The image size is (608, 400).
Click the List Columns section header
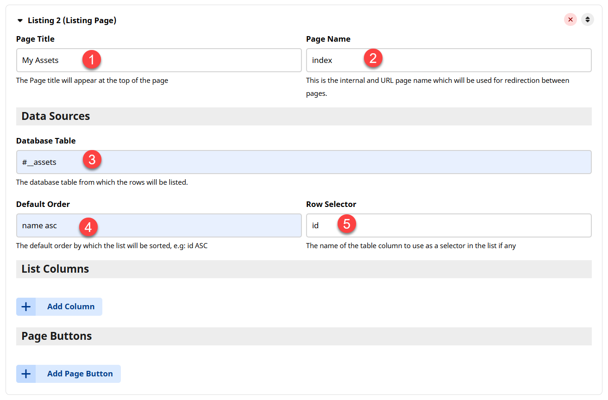click(55, 269)
